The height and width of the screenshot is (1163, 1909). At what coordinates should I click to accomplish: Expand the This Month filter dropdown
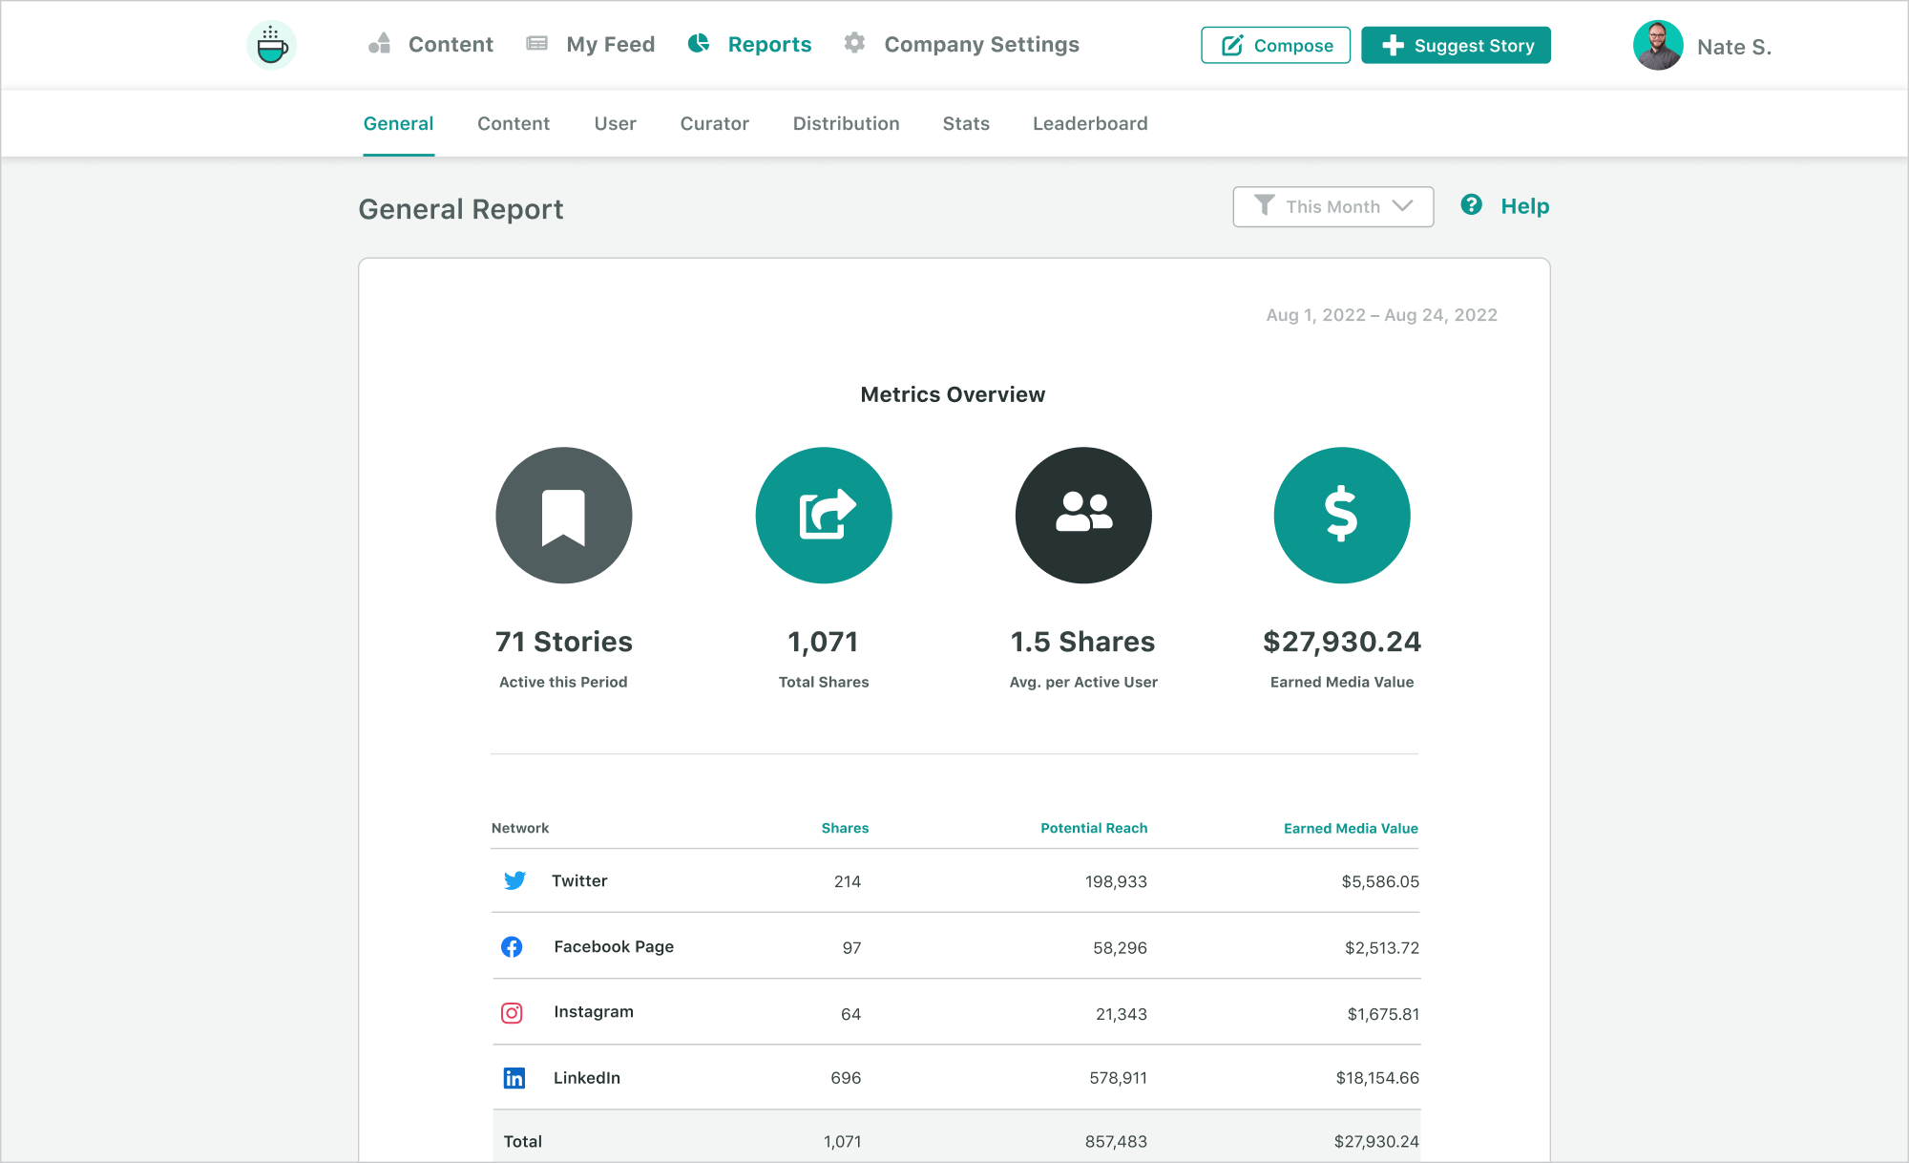pyautogui.click(x=1333, y=207)
